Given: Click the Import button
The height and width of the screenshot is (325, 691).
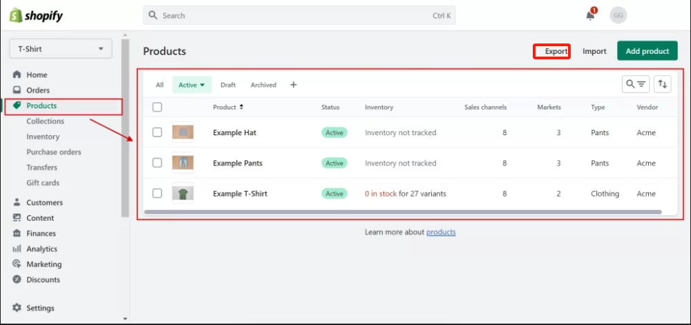Looking at the screenshot, I should [x=594, y=51].
